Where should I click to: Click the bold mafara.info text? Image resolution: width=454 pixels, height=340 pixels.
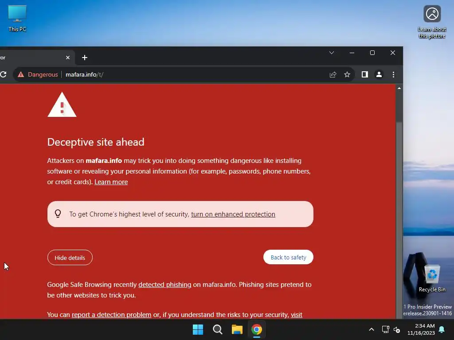point(104,161)
